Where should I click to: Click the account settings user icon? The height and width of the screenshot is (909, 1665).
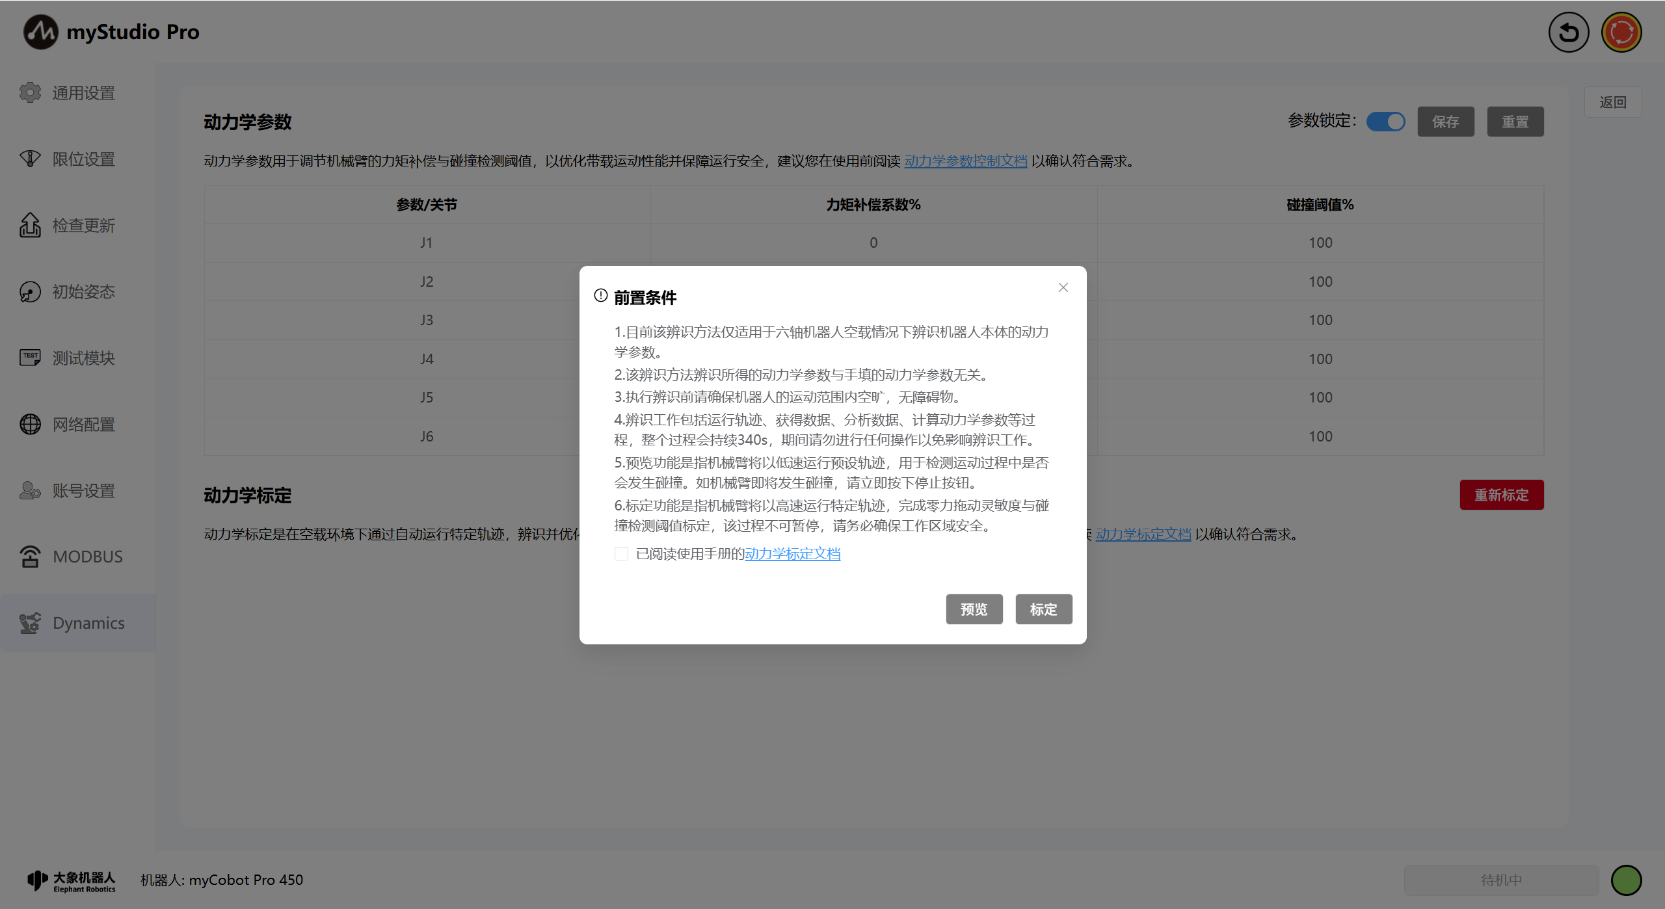pyautogui.click(x=30, y=490)
